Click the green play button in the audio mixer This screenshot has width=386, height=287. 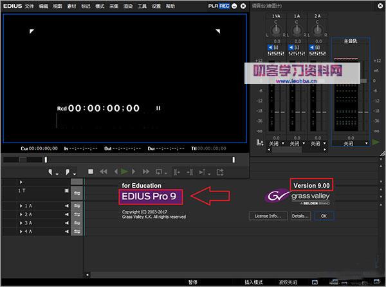click(376, 142)
